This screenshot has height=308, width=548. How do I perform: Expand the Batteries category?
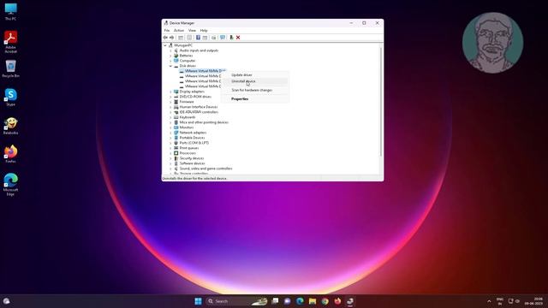point(170,56)
